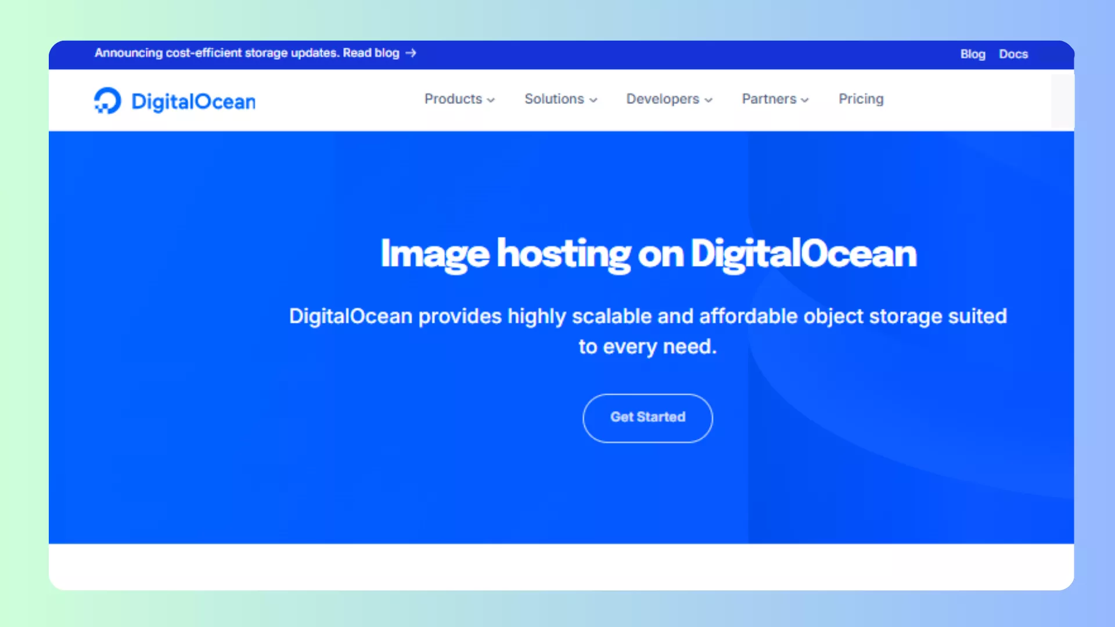Expand the Solutions dropdown chevron
This screenshot has height=627, width=1115.
coord(594,100)
